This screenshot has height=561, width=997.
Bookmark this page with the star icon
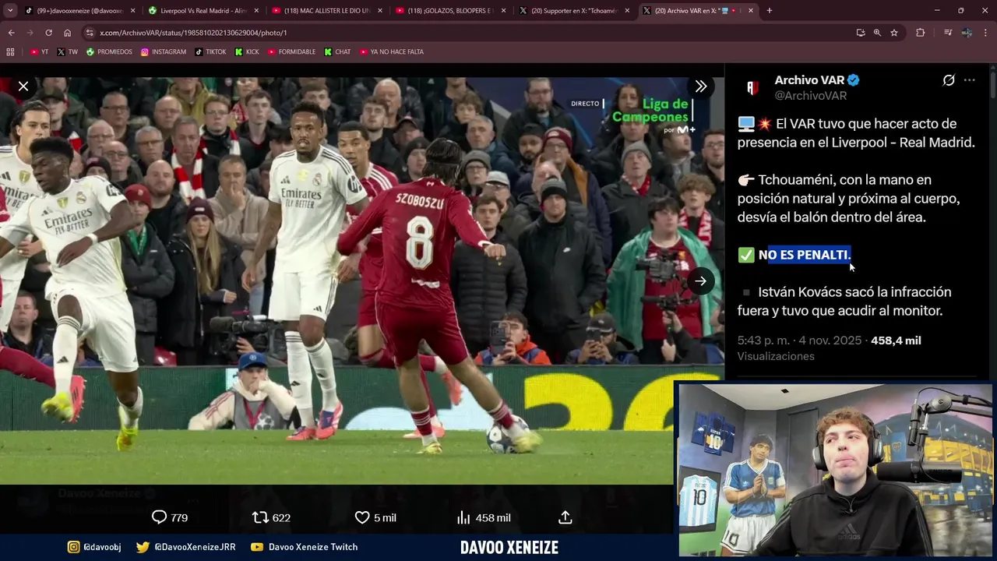894,33
